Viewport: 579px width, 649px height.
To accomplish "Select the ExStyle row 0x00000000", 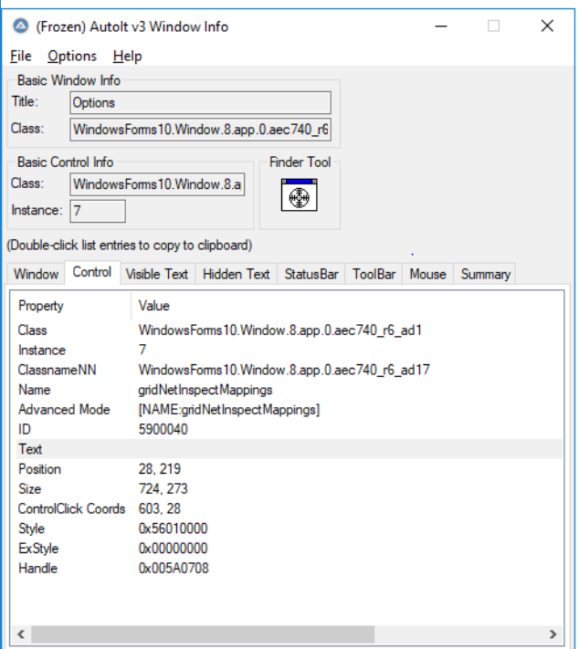I will click(x=289, y=549).
